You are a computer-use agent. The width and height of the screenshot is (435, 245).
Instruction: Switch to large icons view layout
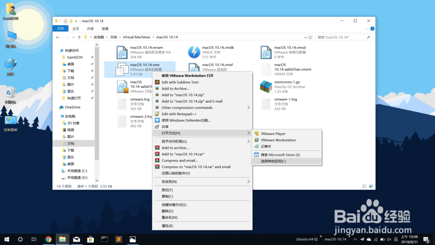pos(371,186)
